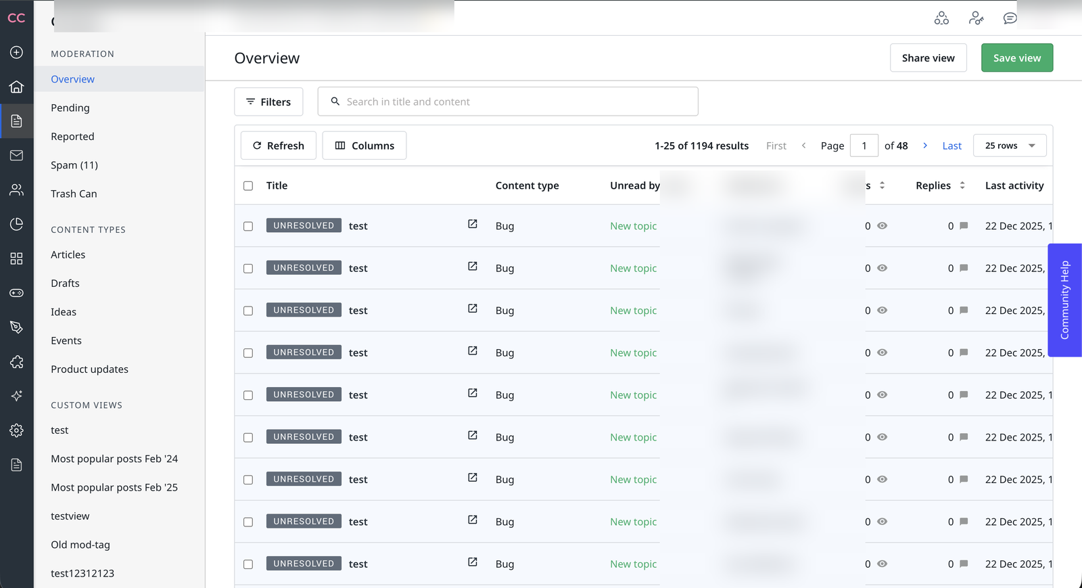Click the green Save view button
The height and width of the screenshot is (588, 1082).
(x=1016, y=58)
